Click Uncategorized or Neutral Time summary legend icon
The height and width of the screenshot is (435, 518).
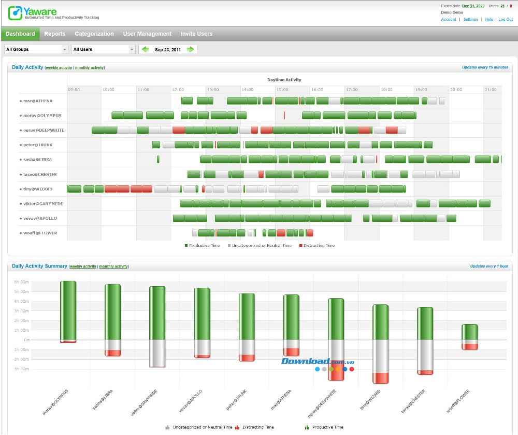(167, 427)
